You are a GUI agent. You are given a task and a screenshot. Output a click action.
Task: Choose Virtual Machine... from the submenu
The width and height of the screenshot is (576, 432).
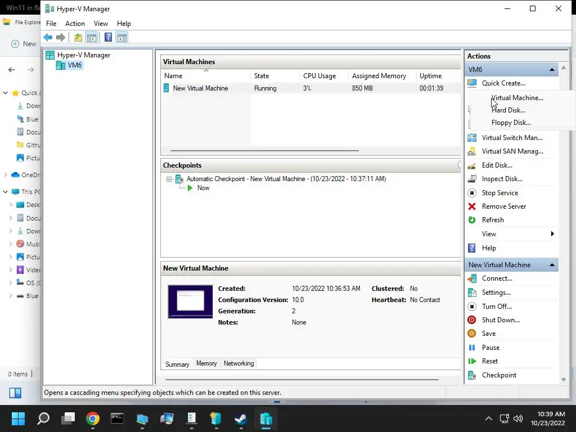(x=517, y=98)
